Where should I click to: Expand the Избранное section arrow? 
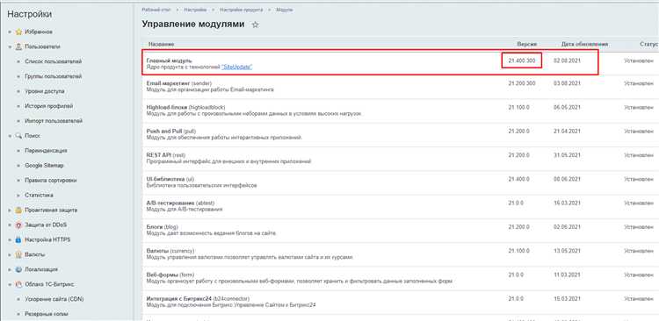(x=10, y=32)
